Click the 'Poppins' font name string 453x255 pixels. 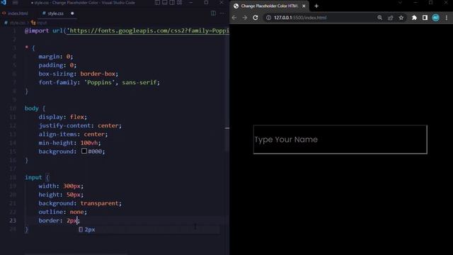coord(99,82)
